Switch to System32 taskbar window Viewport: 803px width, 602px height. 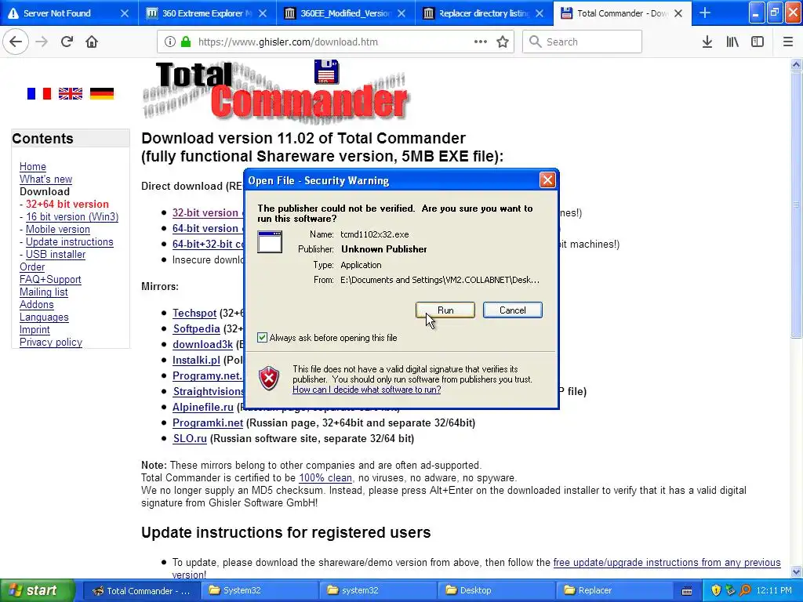pos(259,590)
